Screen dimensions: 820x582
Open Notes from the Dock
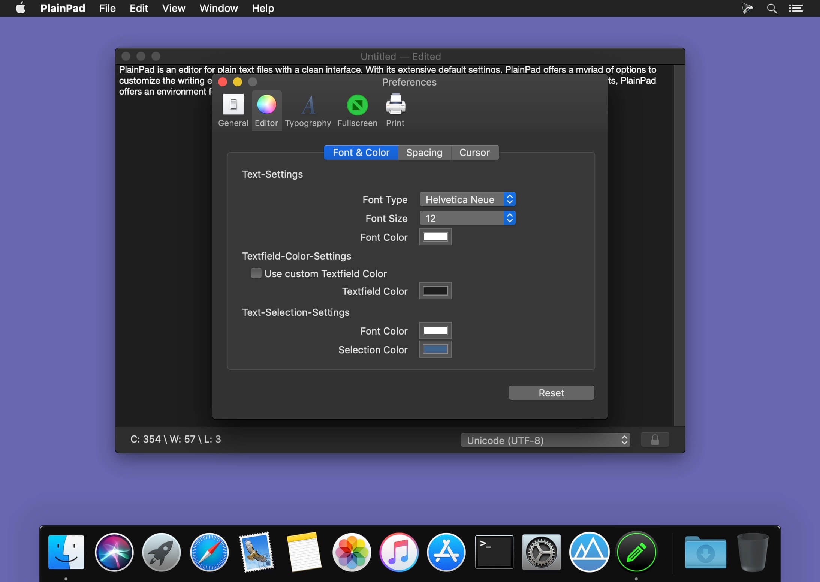coord(304,552)
